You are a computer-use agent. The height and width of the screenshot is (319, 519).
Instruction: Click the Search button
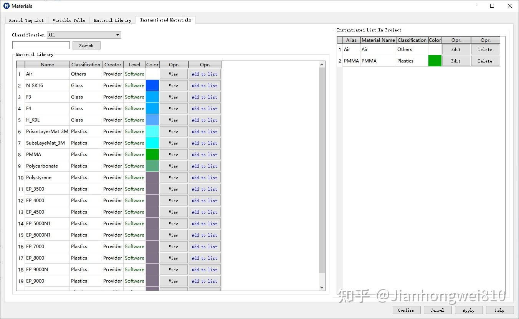(86, 45)
